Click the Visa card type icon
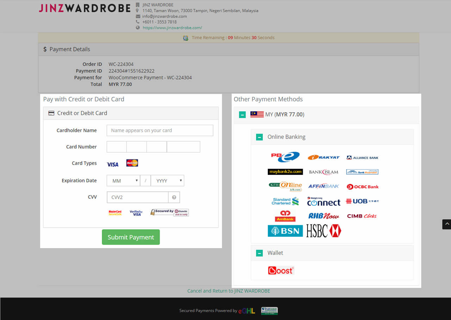451x320 pixels. click(x=113, y=164)
